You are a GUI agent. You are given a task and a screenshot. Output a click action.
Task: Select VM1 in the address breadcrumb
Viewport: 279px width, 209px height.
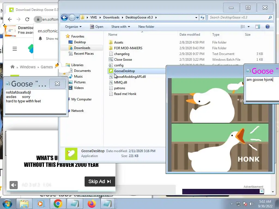coord(94,17)
